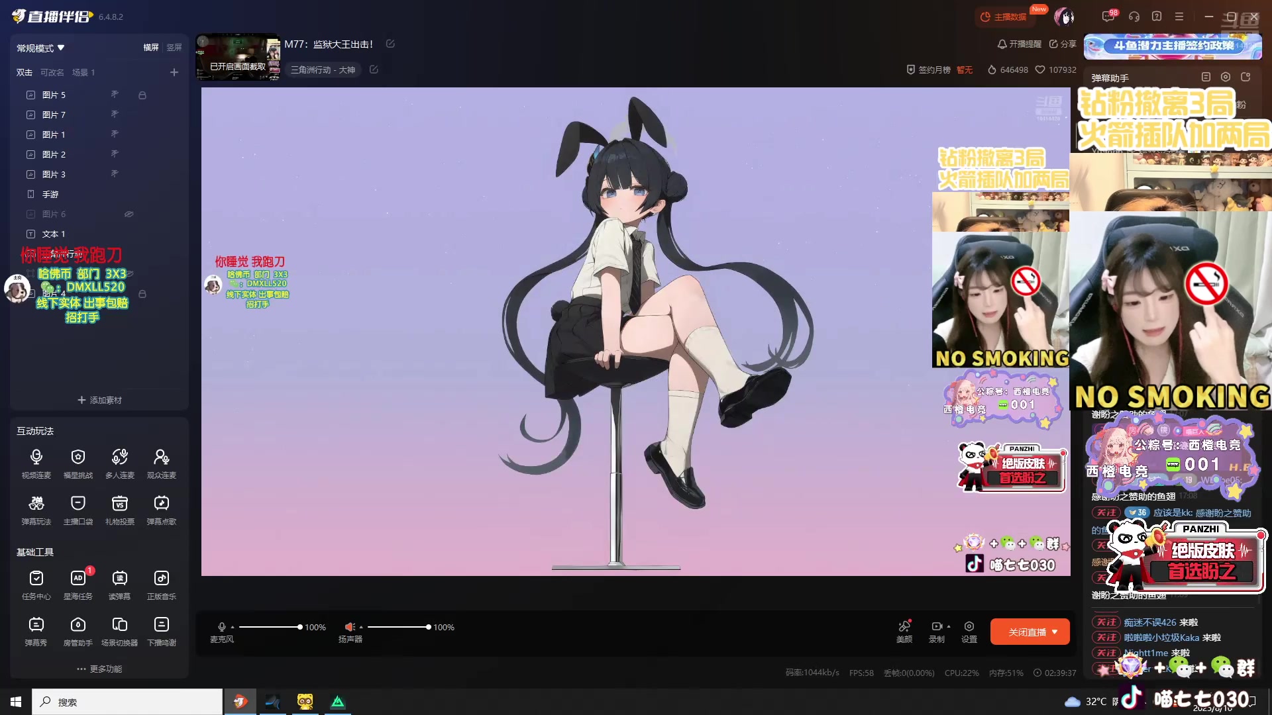Open the 斗鱼潜力主播签约政策 banner

coord(1173,46)
